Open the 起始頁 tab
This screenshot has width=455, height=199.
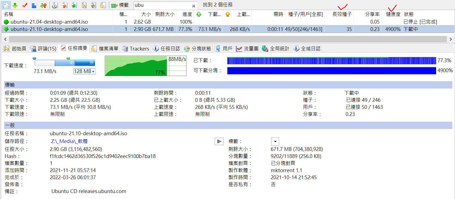pyautogui.click(x=15, y=49)
